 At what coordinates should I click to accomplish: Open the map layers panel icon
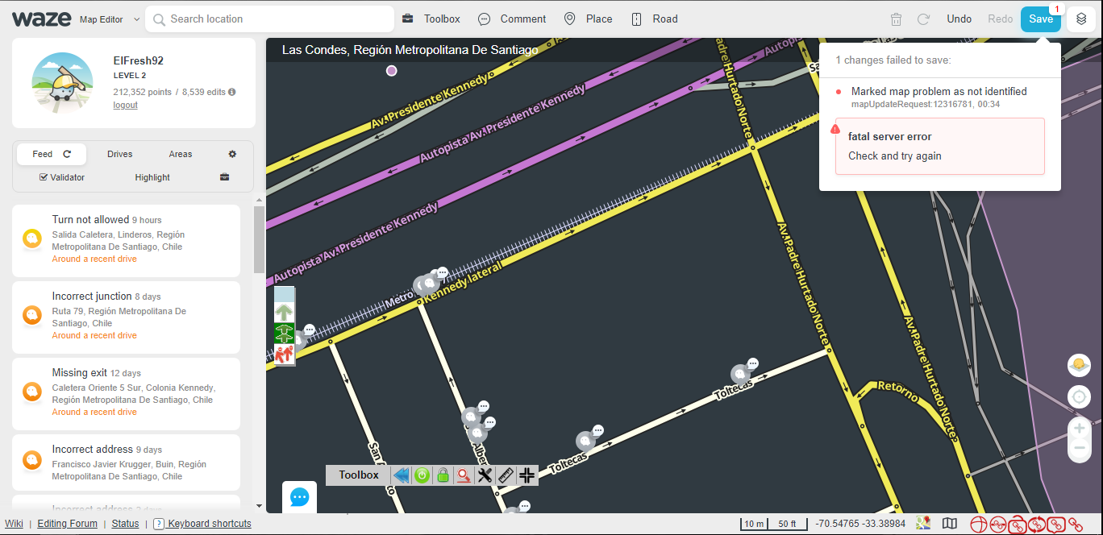pos(1081,19)
